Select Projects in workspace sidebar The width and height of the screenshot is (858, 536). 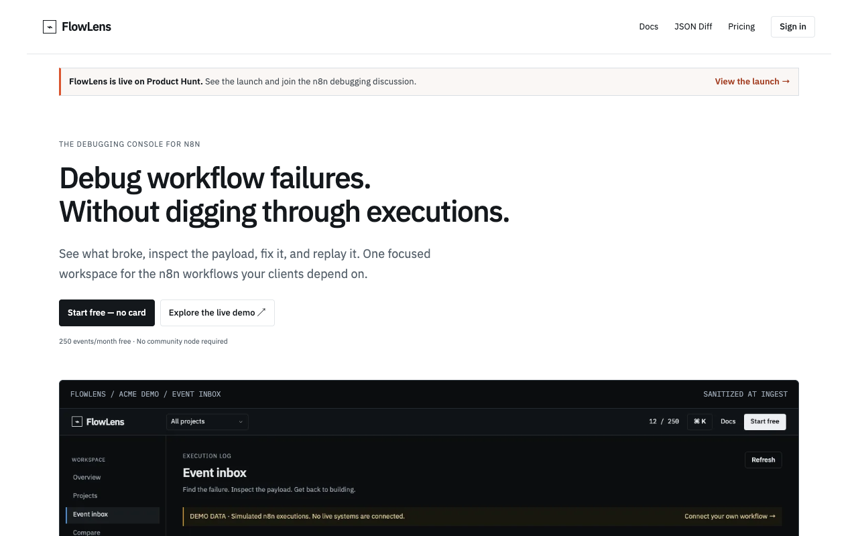113,496
